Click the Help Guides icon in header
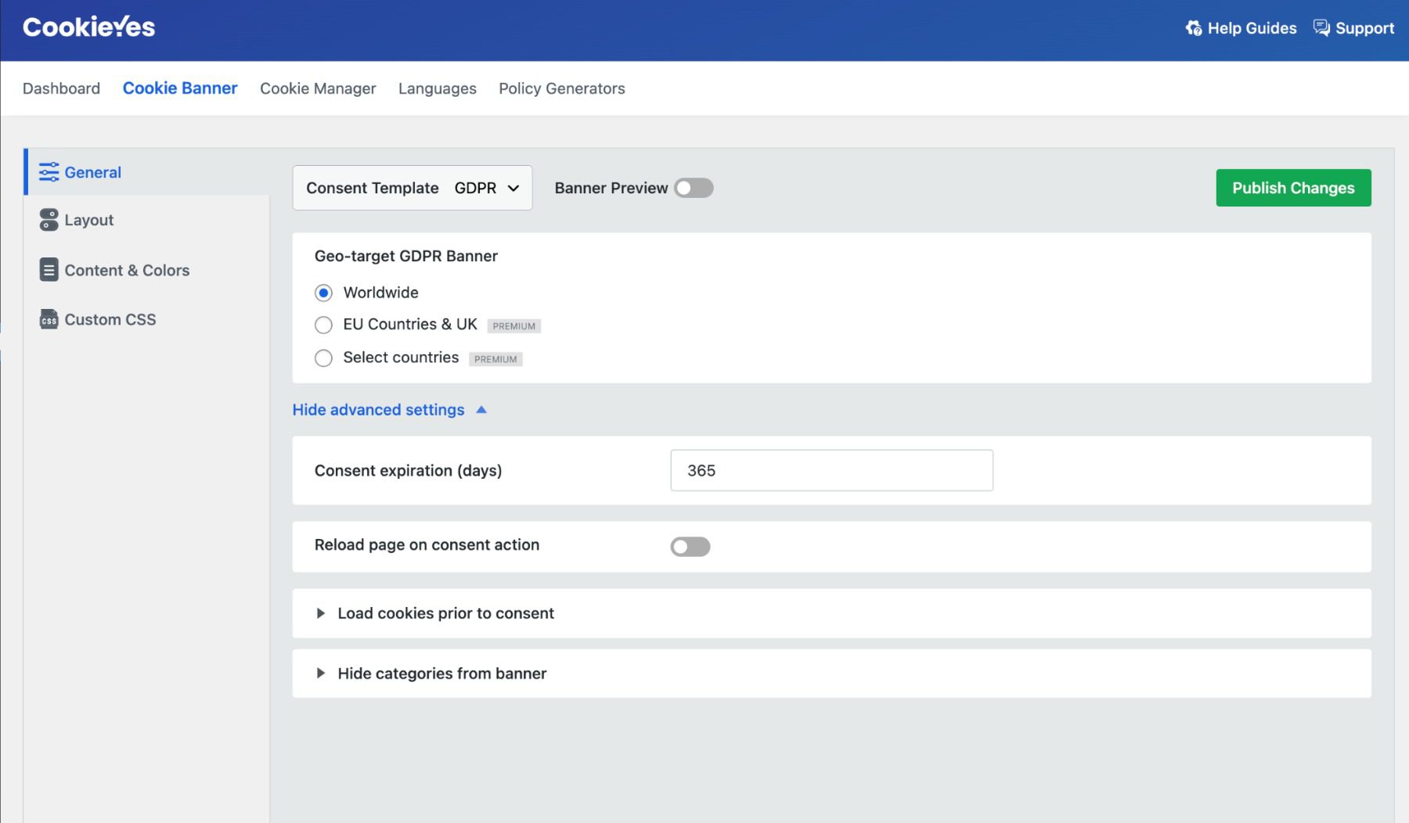This screenshot has height=823, width=1409. pos(1194,28)
